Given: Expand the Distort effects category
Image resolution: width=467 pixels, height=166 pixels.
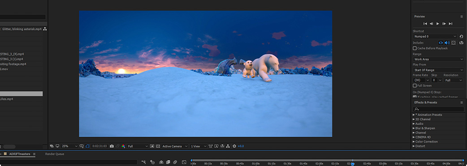Looking at the screenshot, I should [x=414, y=146].
